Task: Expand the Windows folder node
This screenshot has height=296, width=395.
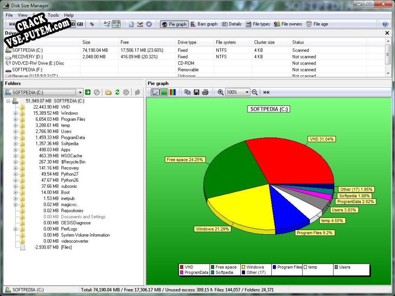Action: click(15, 114)
